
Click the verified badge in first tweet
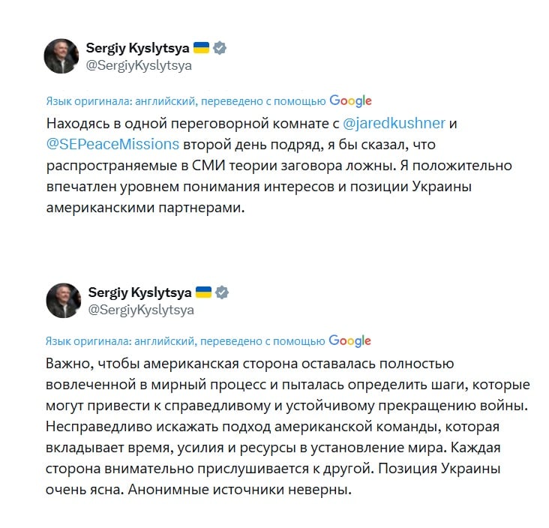coord(220,49)
